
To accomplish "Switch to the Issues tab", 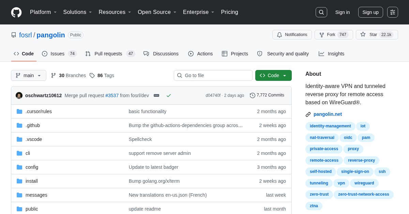I will pos(59,54).
